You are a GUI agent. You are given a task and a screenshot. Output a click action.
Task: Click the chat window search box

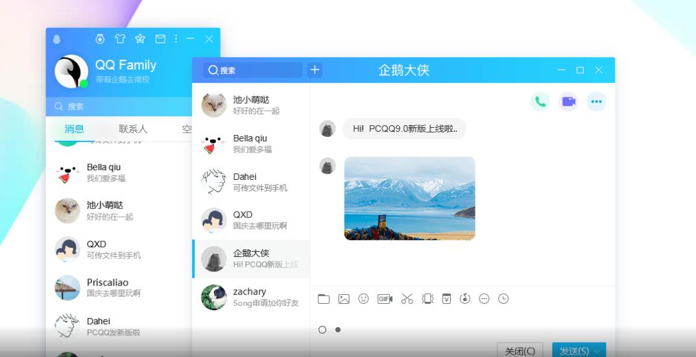coord(252,70)
